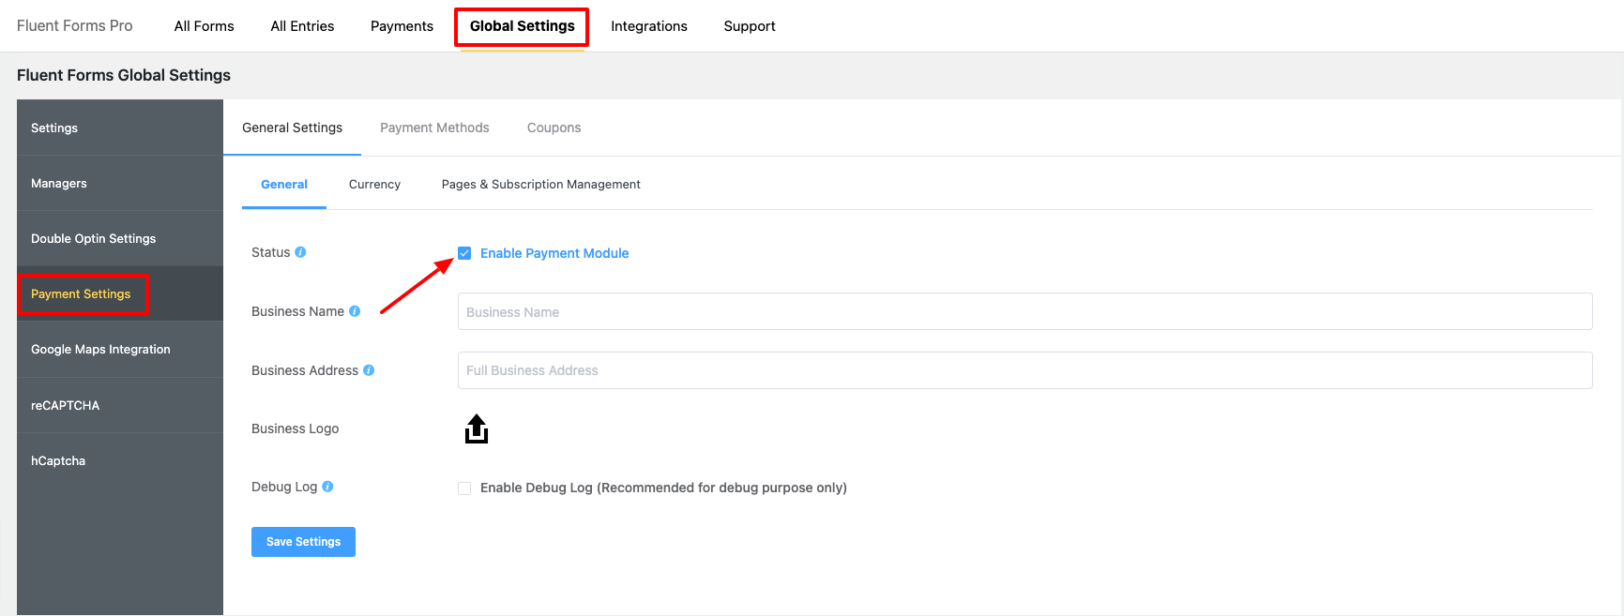The height and width of the screenshot is (616, 1624).
Task: Click the Fluent Forms Global Settings heading
Action: click(x=124, y=75)
